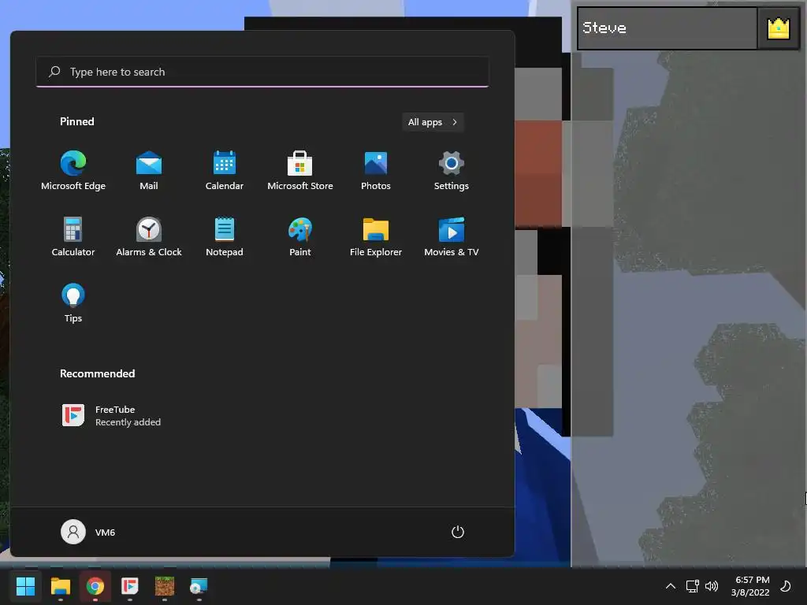
Task: Launch the Mail app
Action: 149,171
